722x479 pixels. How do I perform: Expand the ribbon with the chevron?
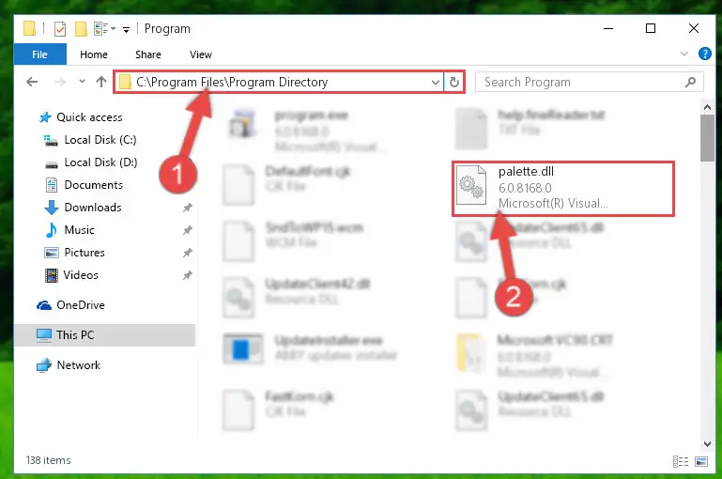(x=684, y=54)
